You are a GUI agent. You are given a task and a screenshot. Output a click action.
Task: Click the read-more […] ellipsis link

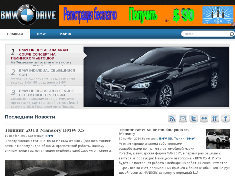(x=196, y=173)
